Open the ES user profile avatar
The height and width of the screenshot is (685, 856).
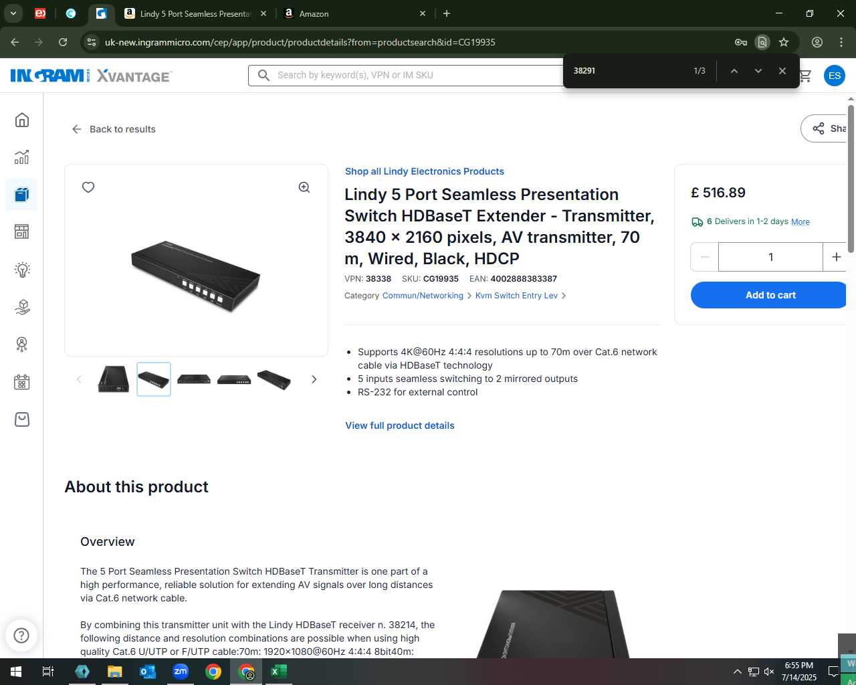point(834,76)
